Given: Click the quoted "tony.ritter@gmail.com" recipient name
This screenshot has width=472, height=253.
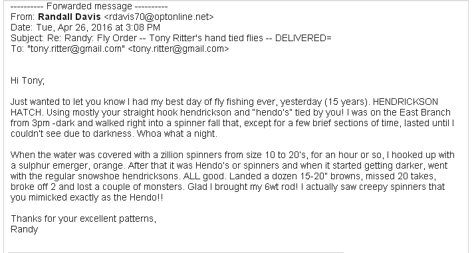Looking at the screenshot, I should (76, 48).
